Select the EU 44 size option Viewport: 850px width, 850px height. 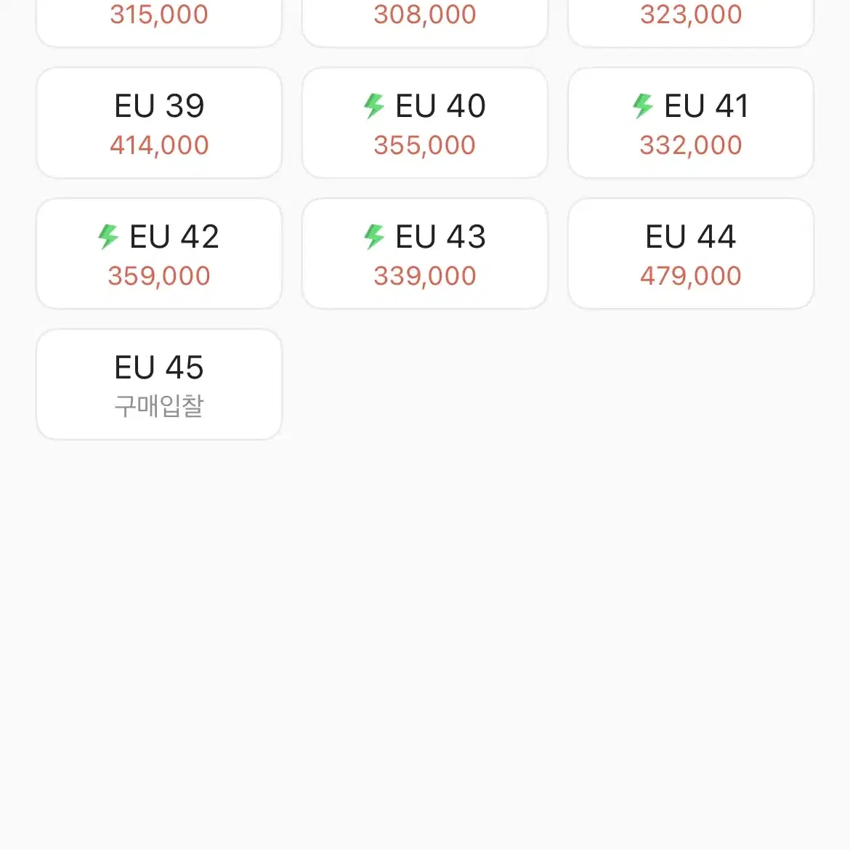[691, 254]
